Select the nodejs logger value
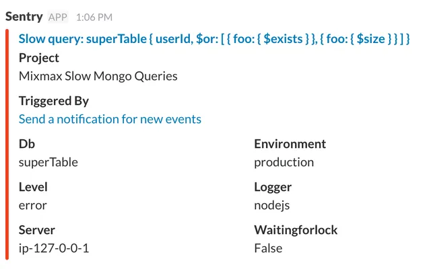431x269 pixels. (x=272, y=205)
